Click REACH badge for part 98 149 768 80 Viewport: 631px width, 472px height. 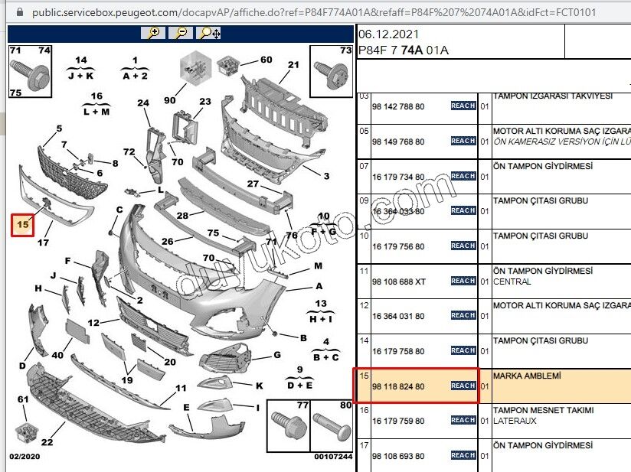click(x=463, y=142)
